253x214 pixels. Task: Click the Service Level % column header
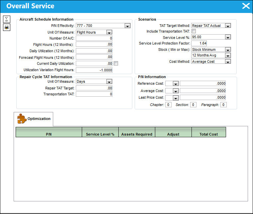[100, 132]
